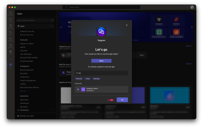This screenshot has width=203, height=128.
Task: Select Agriculture industry
Action: click(x=24, y=100)
